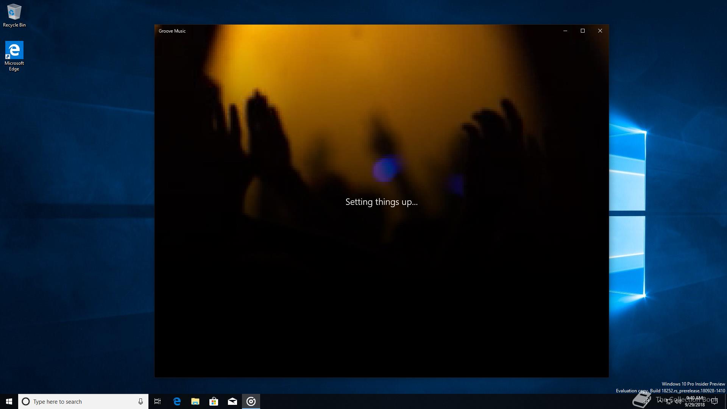Focus the 'Type here to search' box
This screenshot has height=409, width=727.
coord(83,401)
